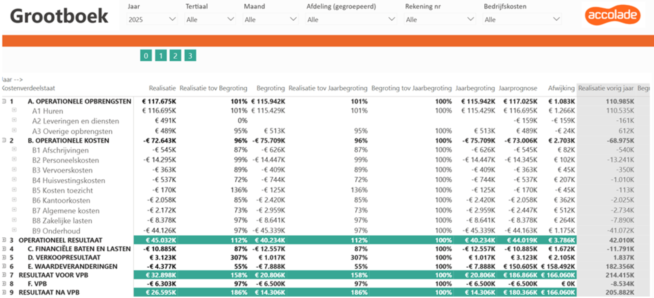
Task: Expand Operationeel Resultaat row
Action: click(4, 240)
